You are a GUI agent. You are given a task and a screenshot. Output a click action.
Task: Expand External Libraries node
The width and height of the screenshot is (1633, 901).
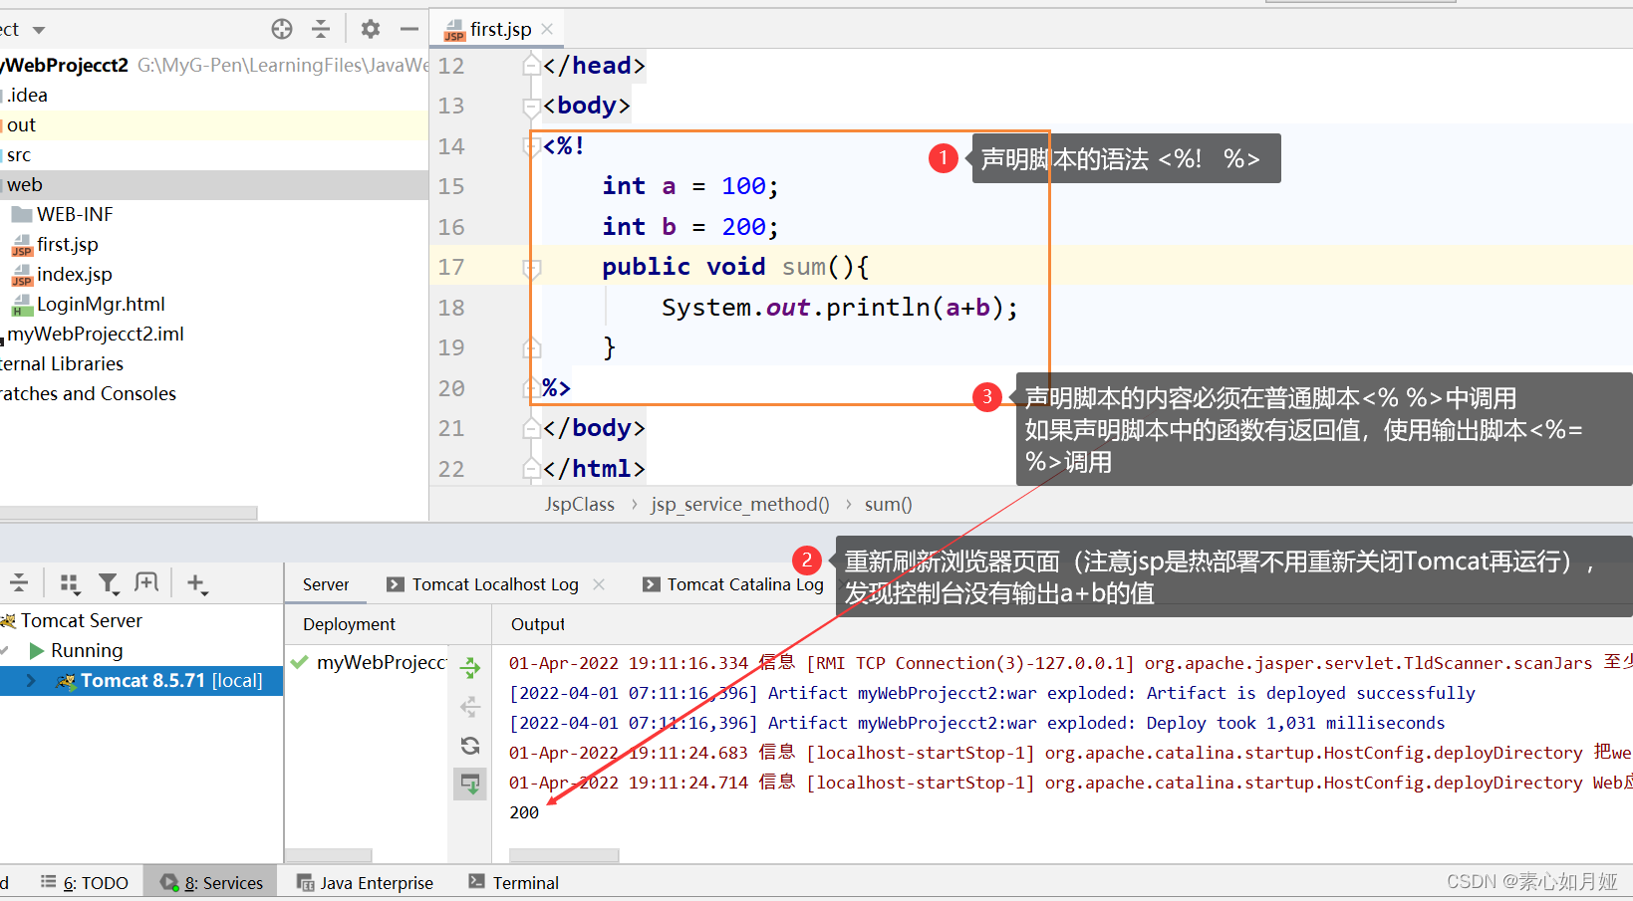(x=62, y=363)
